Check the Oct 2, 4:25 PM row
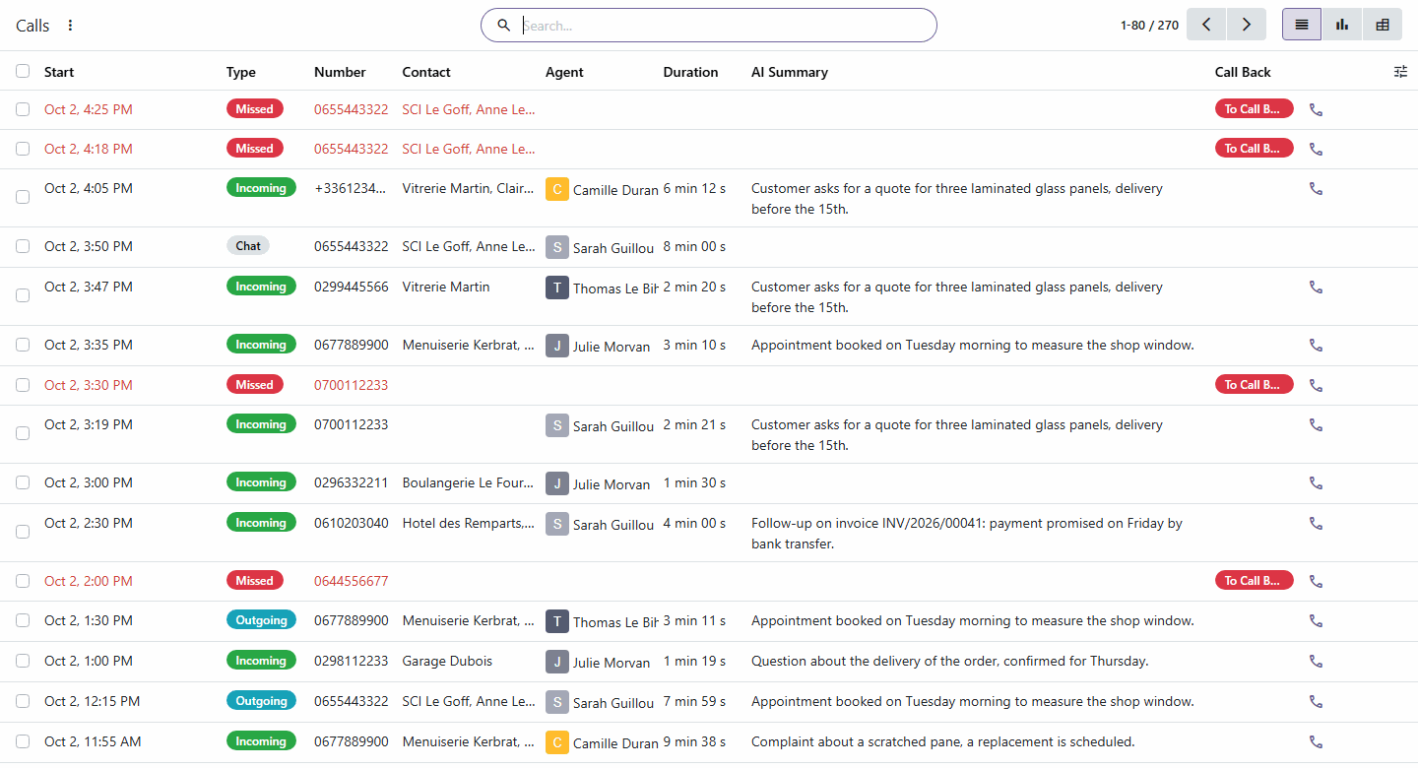The width and height of the screenshot is (1418, 768). [23, 109]
